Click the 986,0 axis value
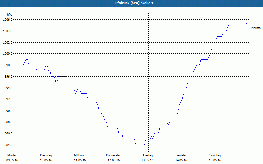 tap(8, 133)
